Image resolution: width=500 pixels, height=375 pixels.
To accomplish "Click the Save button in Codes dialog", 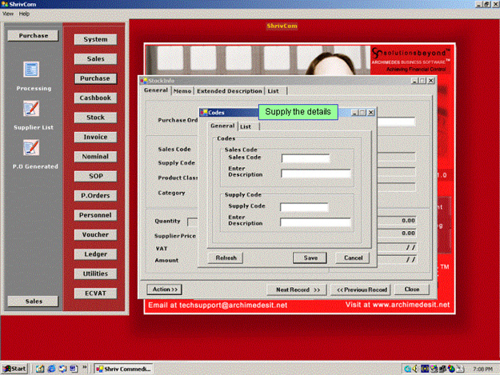I will [x=310, y=257].
